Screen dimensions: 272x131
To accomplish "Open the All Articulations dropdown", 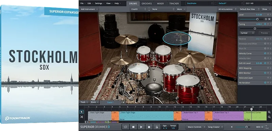I will 227,9.
